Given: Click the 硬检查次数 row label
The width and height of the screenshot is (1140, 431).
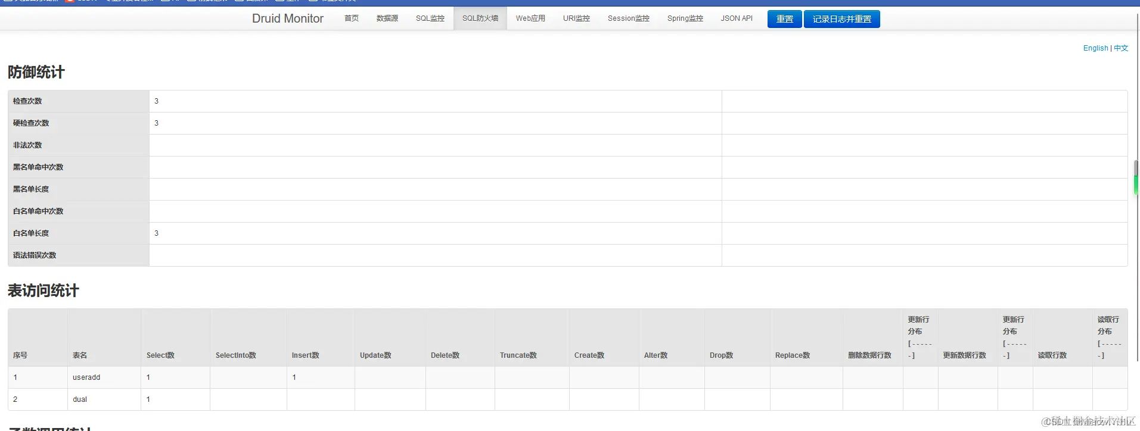Looking at the screenshot, I should tap(31, 123).
